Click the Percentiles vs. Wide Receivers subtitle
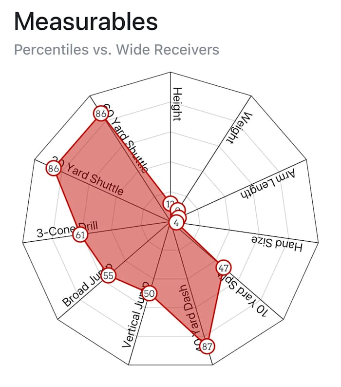Image resolution: width=341 pixels, height=387 pixels. [x=116, y=49]
